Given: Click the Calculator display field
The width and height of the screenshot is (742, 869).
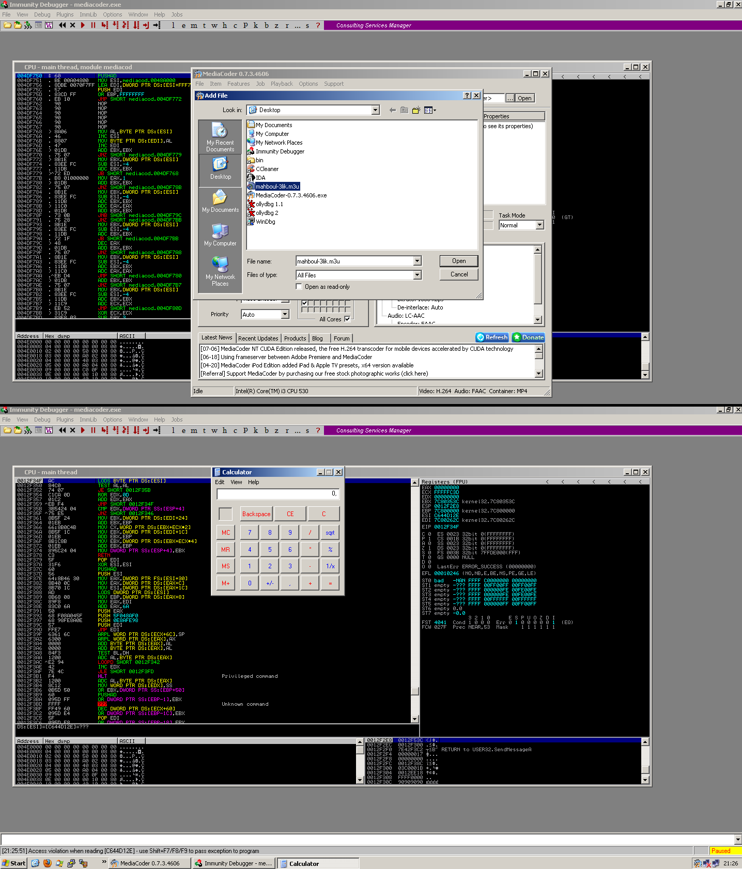Looking at the screenshot, I should (x=278, y=494).
